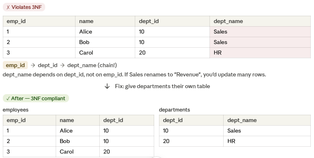Select emp_id 3 in the employees table
This screenshot has width=314, height=158.
29,152
